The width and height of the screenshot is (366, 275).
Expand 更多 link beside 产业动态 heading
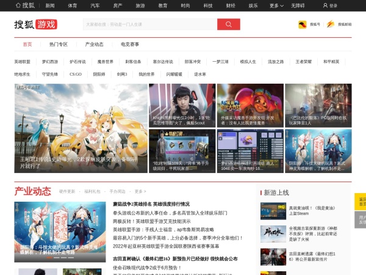(140, 191)
